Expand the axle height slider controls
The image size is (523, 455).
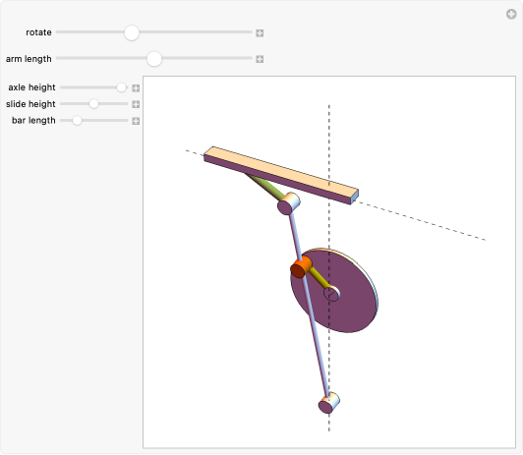136,88
